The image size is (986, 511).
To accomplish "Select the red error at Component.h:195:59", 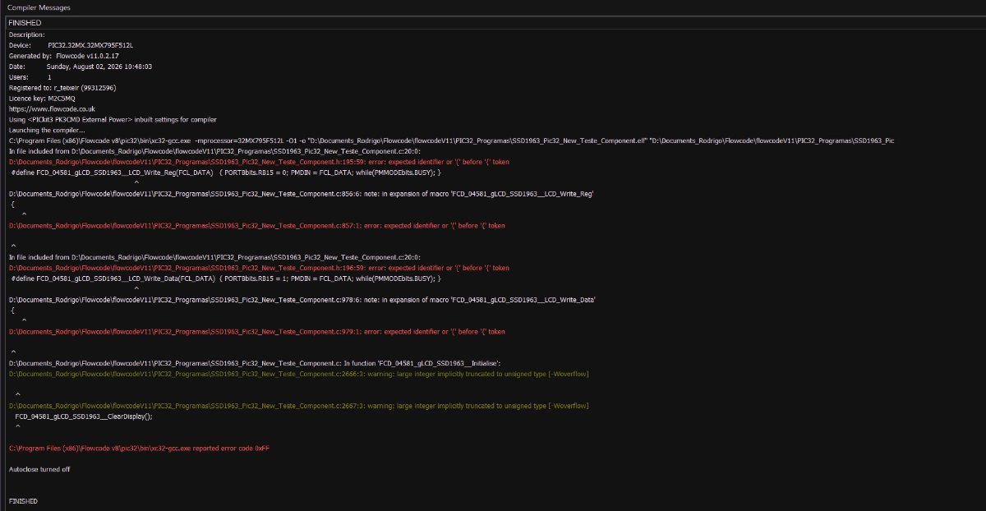I will click(259, 162).
